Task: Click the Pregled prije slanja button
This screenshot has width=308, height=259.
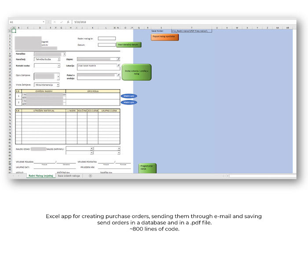Action: [x=147, y=168]
